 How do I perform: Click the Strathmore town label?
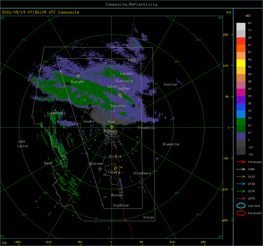[142, 173]
